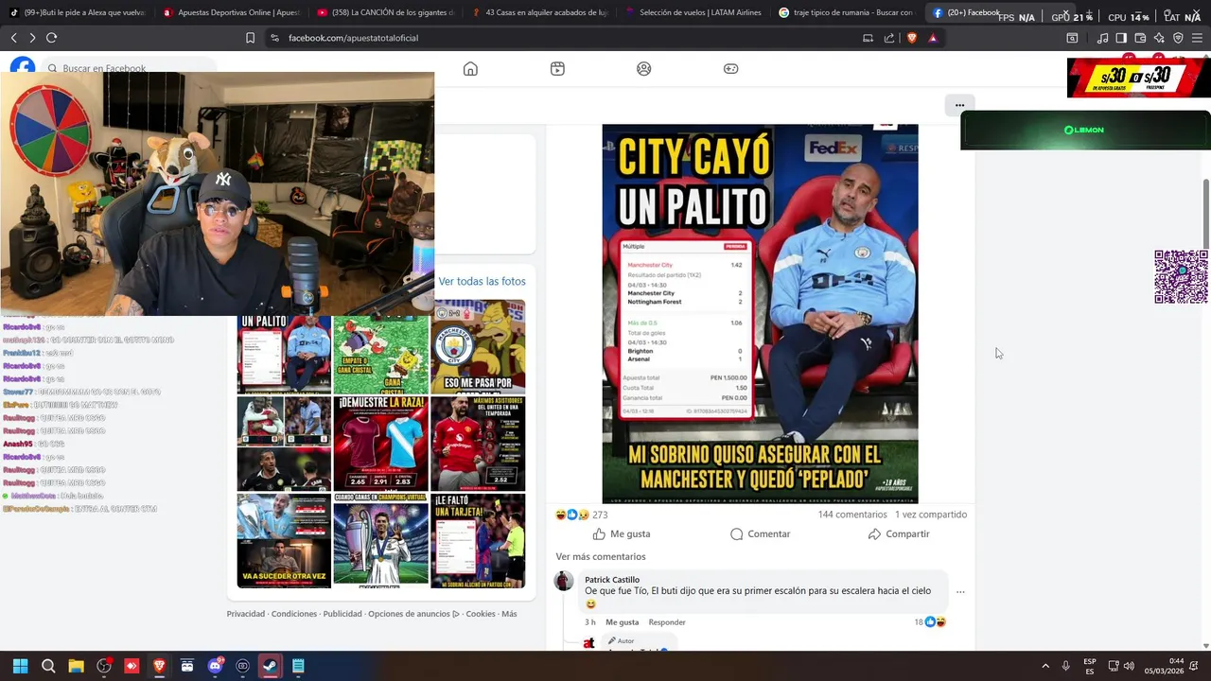Open Brave main hamburger menu
1211x681 pixels.
1198,38
